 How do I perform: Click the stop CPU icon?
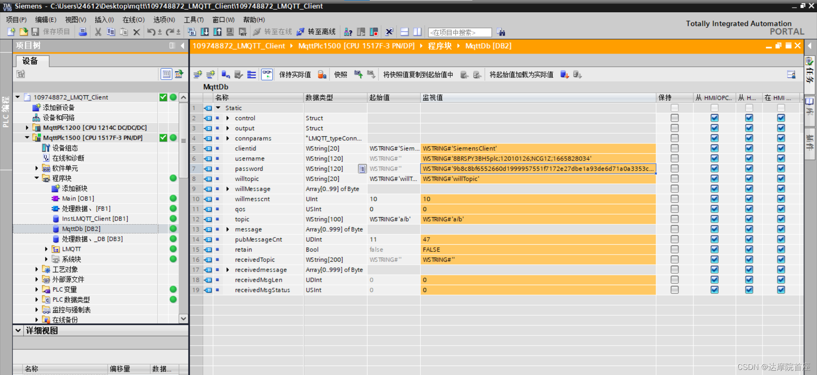tap(374, 32)
